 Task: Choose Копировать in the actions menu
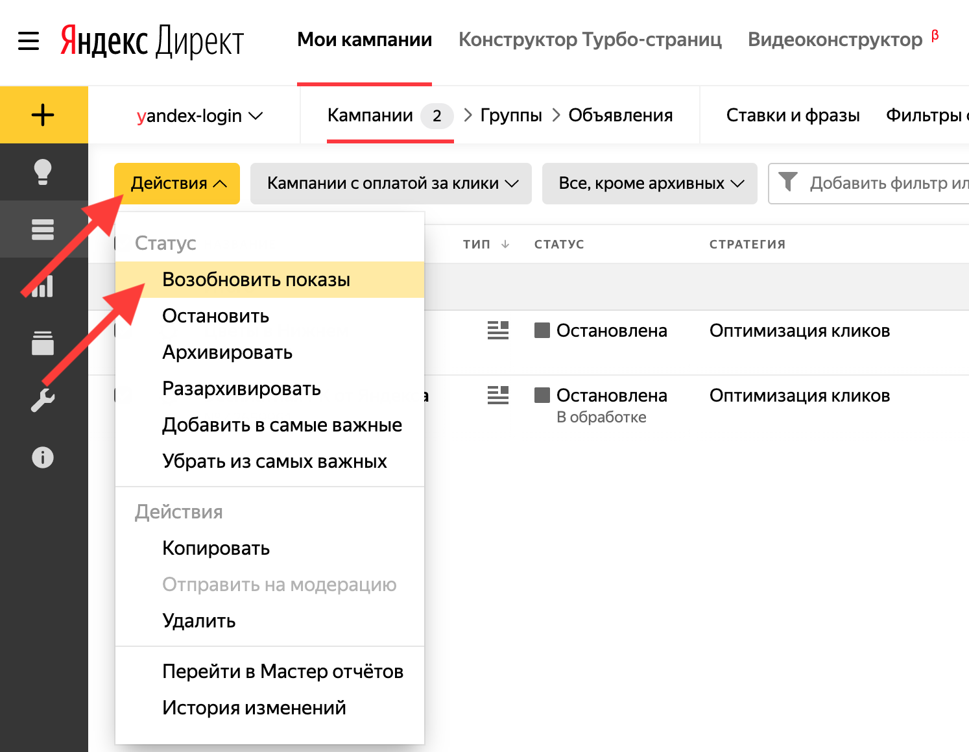(270, 548)
